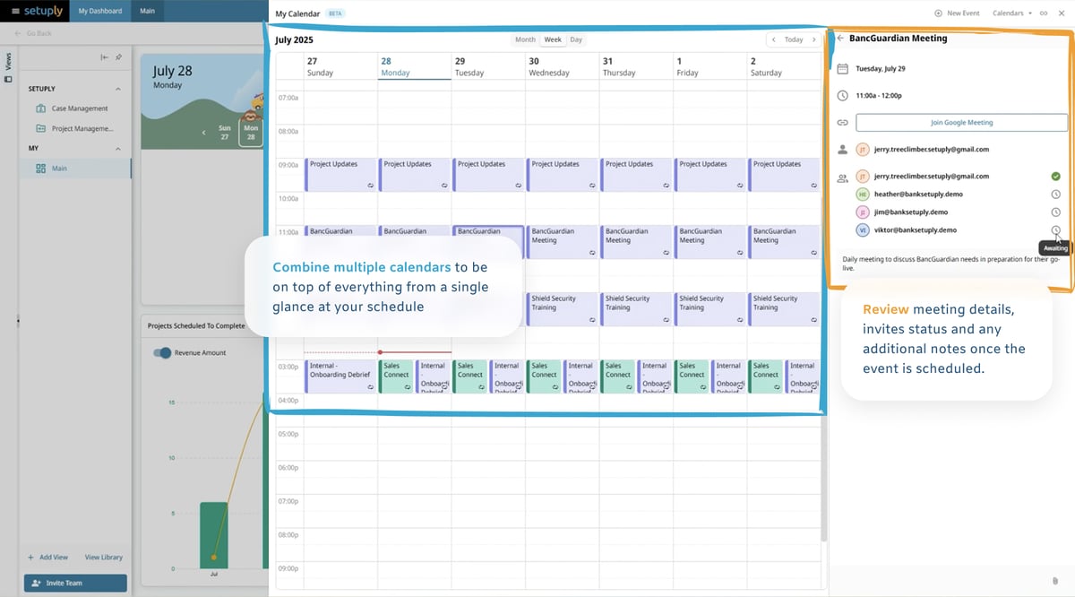Click the link icon left of Join Google Meeting
The width and height of the screenshot is (1075, 597).
point(842,122)
